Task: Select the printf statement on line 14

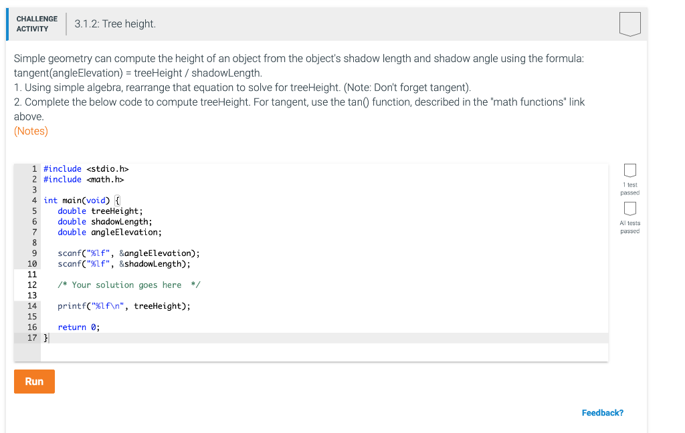Action: [x=125, y=306]
